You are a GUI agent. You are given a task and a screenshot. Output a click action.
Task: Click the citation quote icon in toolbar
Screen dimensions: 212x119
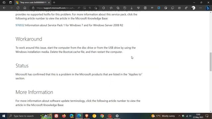tap(152, 8)
